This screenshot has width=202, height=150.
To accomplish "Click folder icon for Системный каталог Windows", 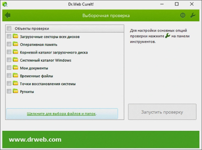I will (x=15, y=60).
